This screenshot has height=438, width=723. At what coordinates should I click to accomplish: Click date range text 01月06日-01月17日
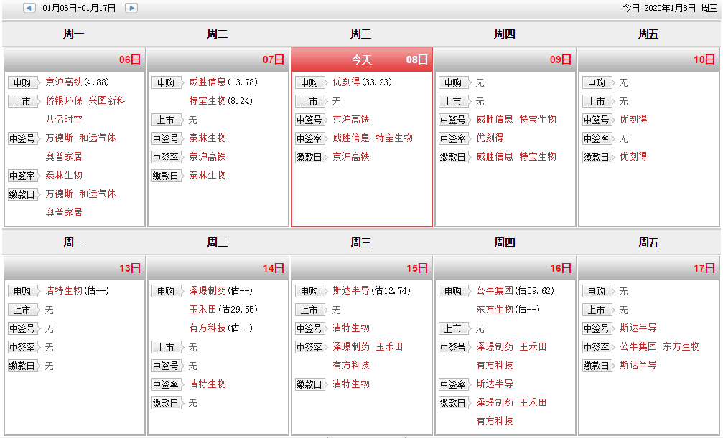[79, 8]
